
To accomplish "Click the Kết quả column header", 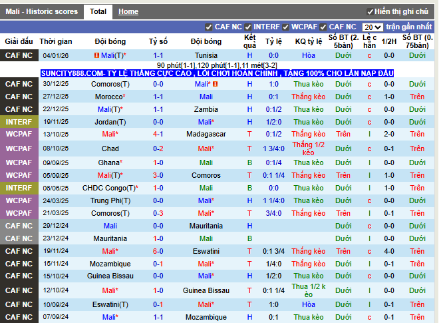I will 249,41.
